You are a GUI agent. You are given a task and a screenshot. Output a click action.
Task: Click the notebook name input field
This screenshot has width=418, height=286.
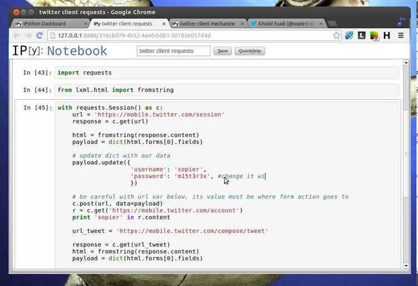(x=173, y=51)
